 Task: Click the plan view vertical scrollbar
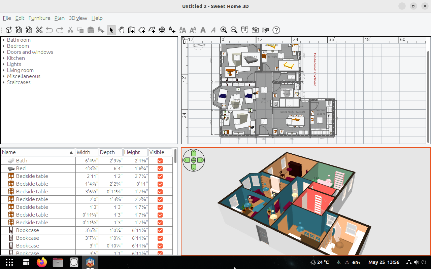[429, 97]
